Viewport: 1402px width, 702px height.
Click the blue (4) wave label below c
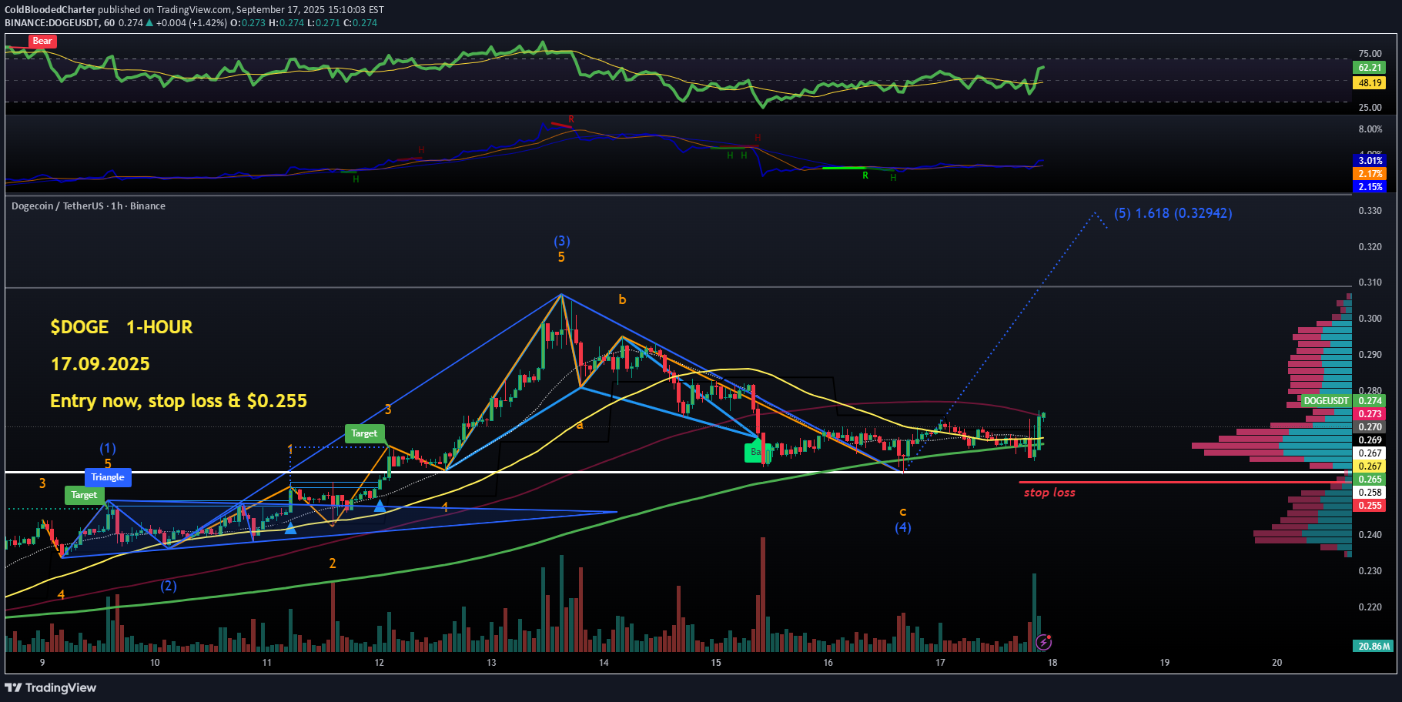click(903, 527)
